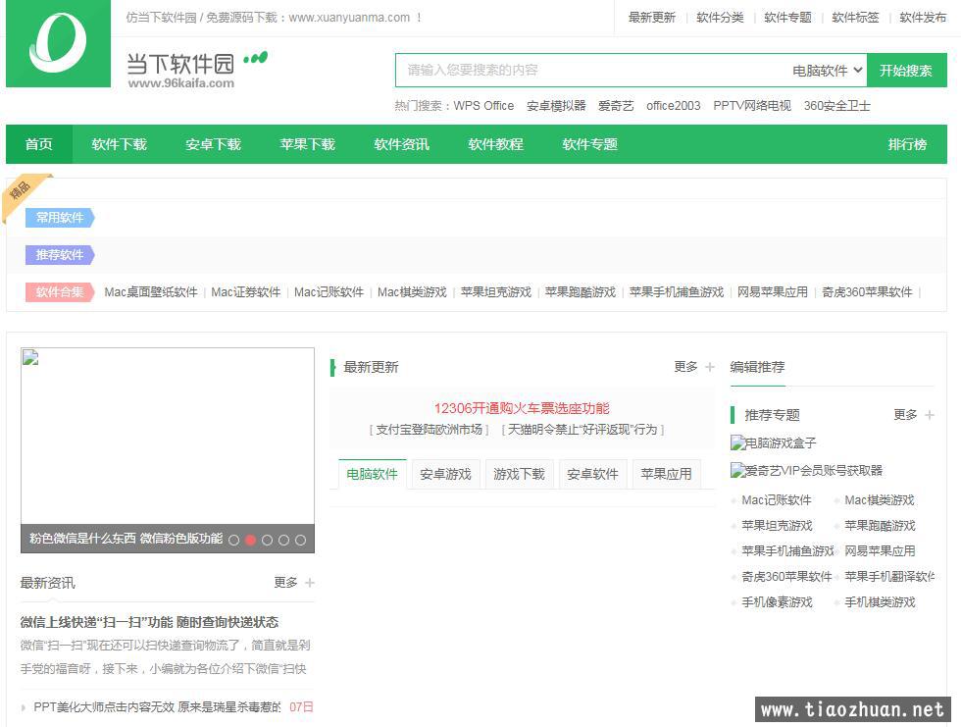Select the third carousel slide dot
961x727 pixels.
(x=267, y=540)
